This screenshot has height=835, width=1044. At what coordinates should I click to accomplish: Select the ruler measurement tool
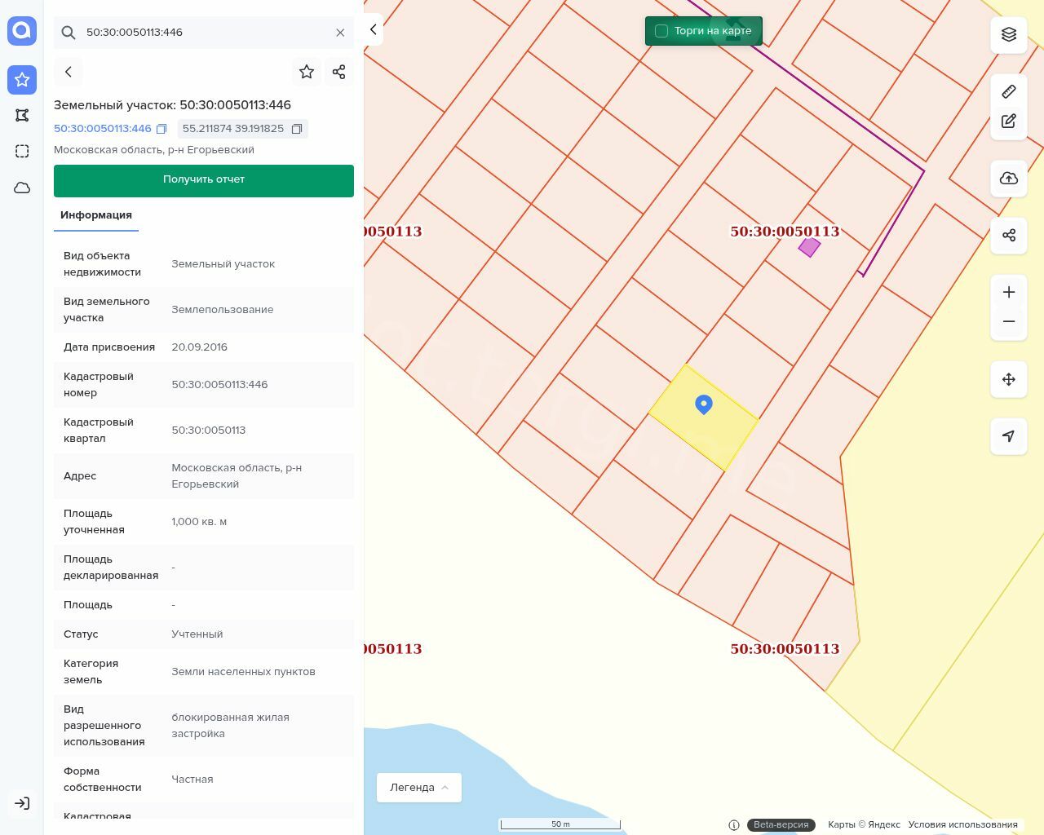pos(1008,91)
